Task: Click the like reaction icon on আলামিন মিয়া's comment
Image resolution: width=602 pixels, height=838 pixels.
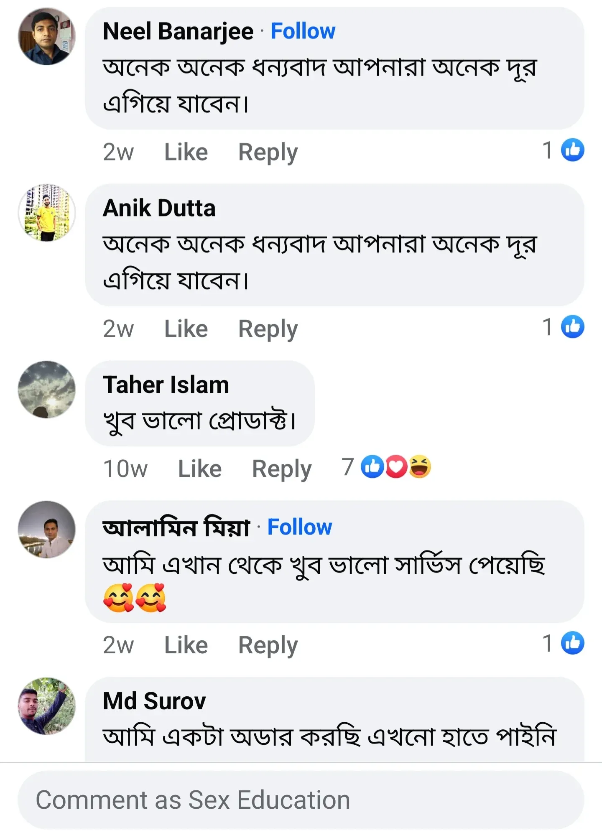Action: (x=573, y=644)
